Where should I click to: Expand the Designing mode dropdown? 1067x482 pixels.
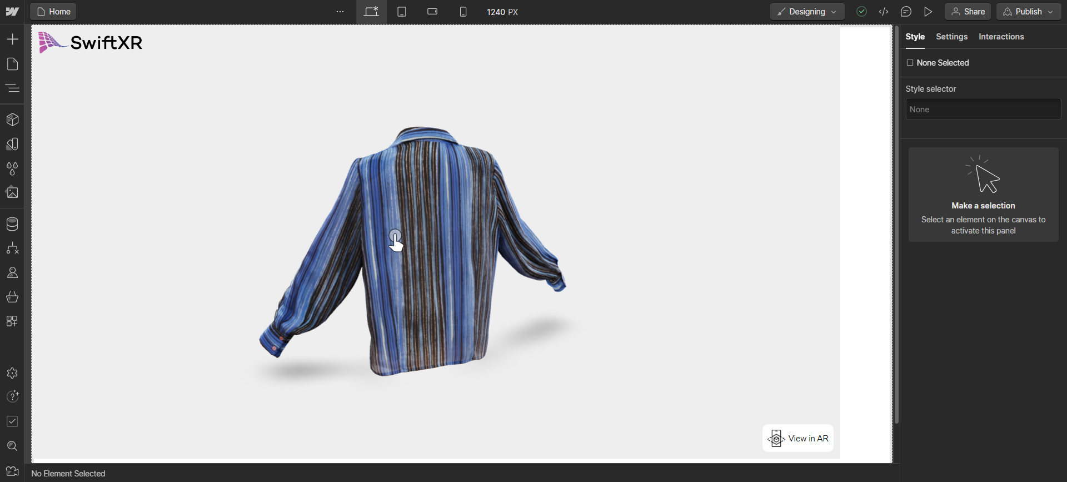(x=807, y=12)
